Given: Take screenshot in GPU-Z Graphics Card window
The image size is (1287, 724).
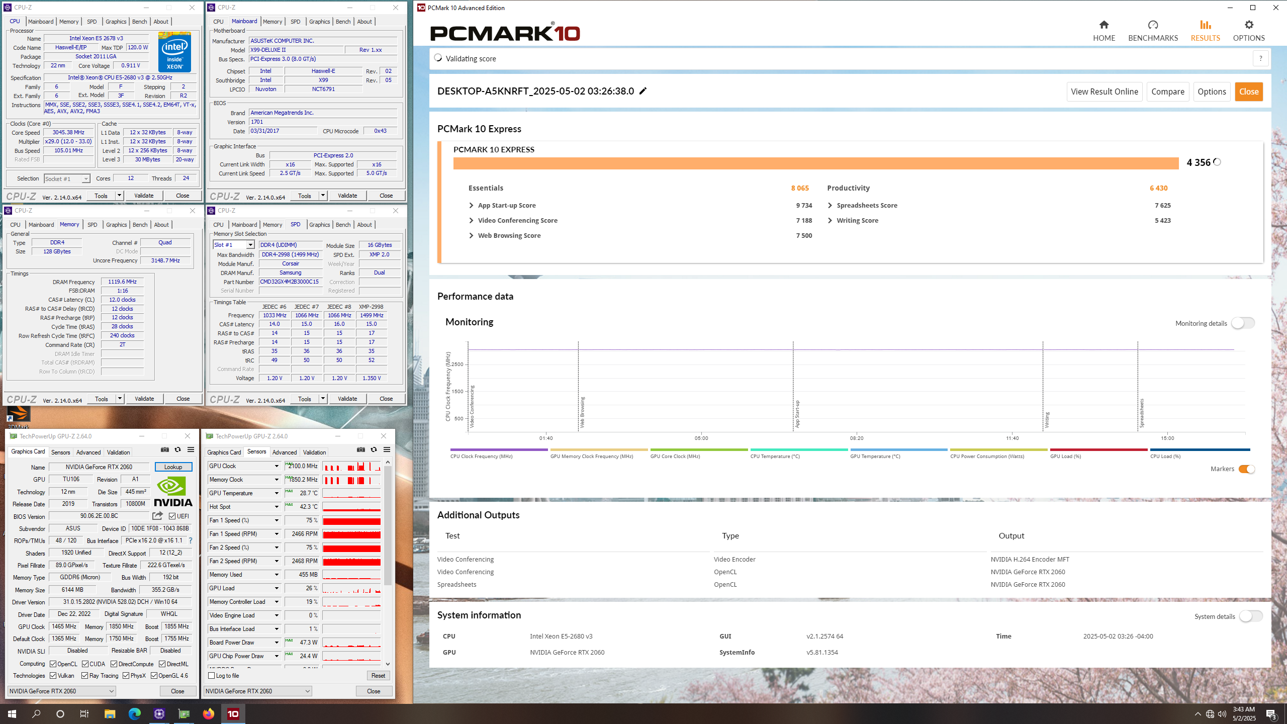Looking at the screenshot, I should (164, 449).
